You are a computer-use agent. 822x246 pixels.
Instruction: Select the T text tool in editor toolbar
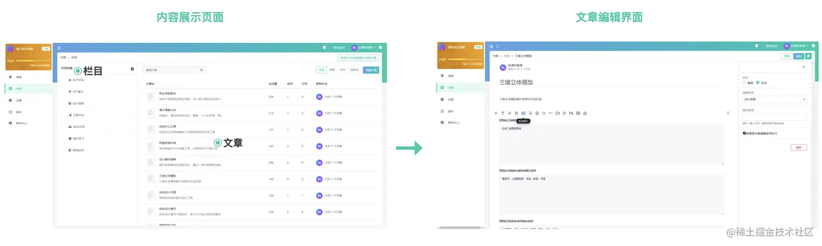[502, 113]
